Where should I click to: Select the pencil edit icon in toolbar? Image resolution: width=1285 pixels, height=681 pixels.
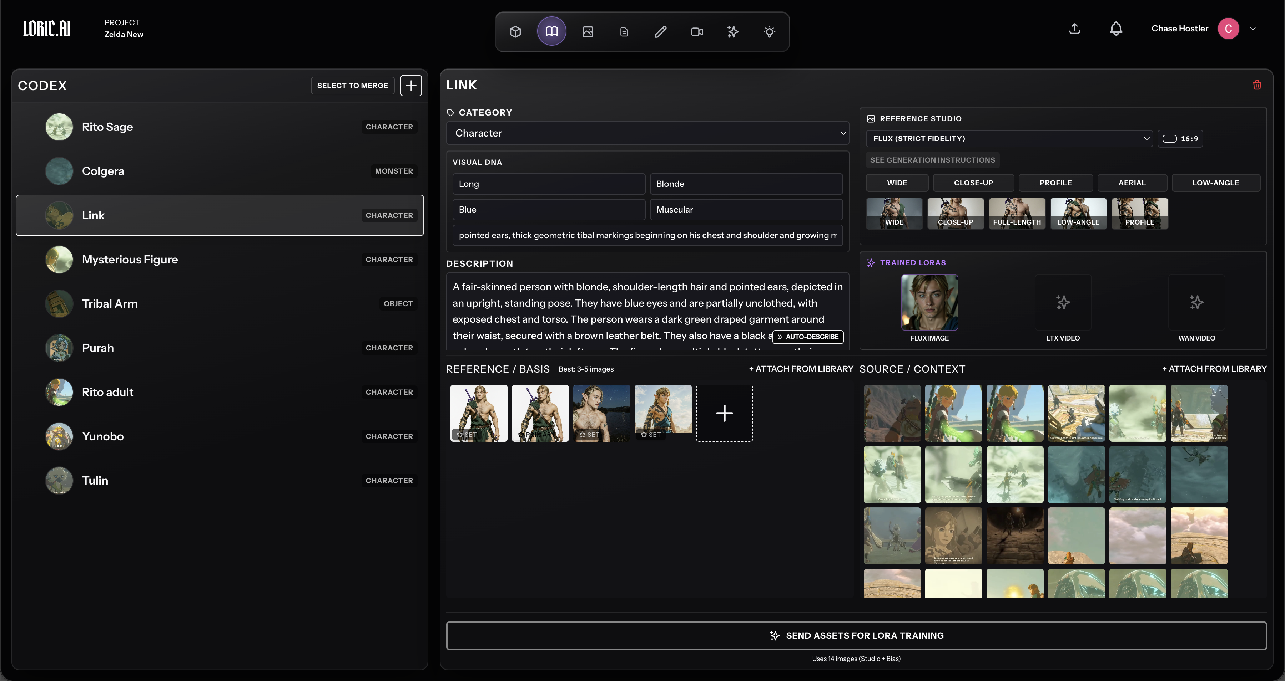[660, 31]
